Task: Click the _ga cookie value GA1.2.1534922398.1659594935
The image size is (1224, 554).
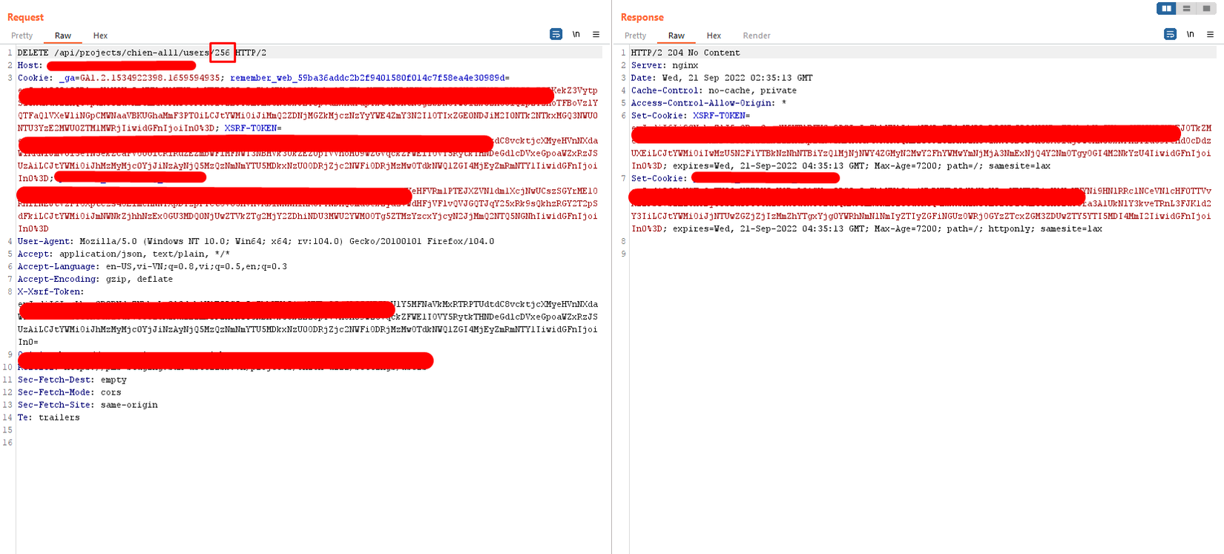Action: [150, 78]
